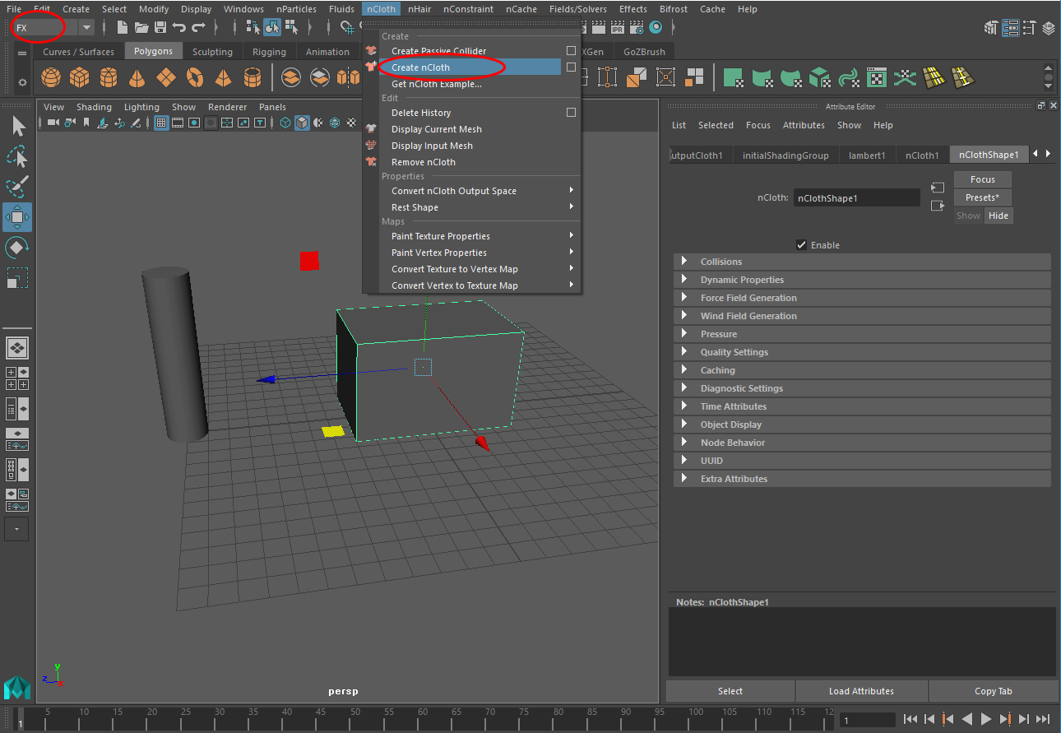Activate the Rotate tool in toolbox
The width and height of the screenshot is (1061, 733).
[x=18, y=248]
